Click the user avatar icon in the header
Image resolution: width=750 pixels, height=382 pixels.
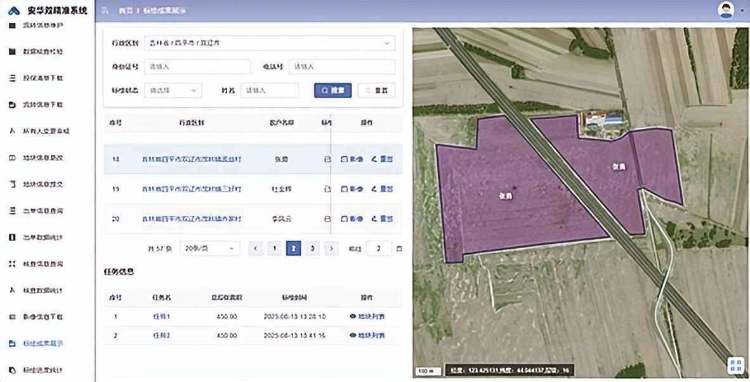pos(725,10)
